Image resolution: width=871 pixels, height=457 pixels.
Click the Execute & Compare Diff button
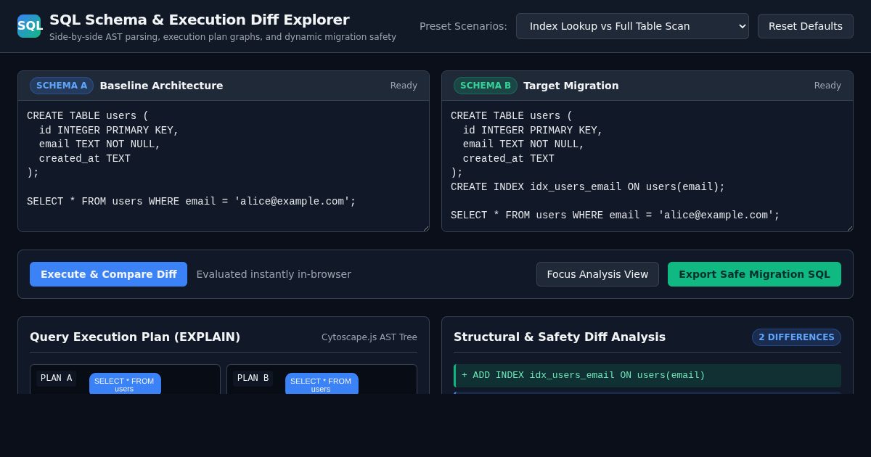coord(108,274)
